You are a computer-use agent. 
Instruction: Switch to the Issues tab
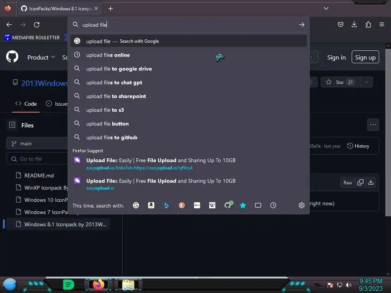click(x=57, y=104)
